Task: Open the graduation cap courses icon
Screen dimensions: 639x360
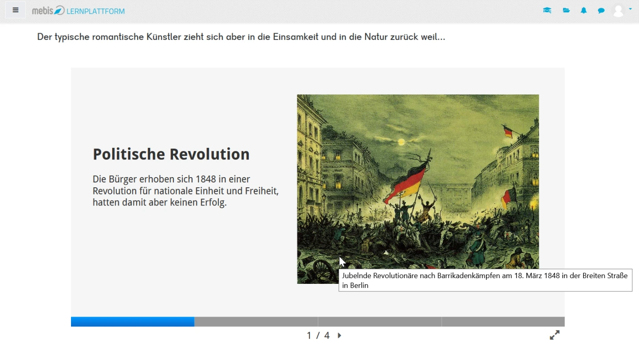Action: pyautogui.click(x=547, y=11)
